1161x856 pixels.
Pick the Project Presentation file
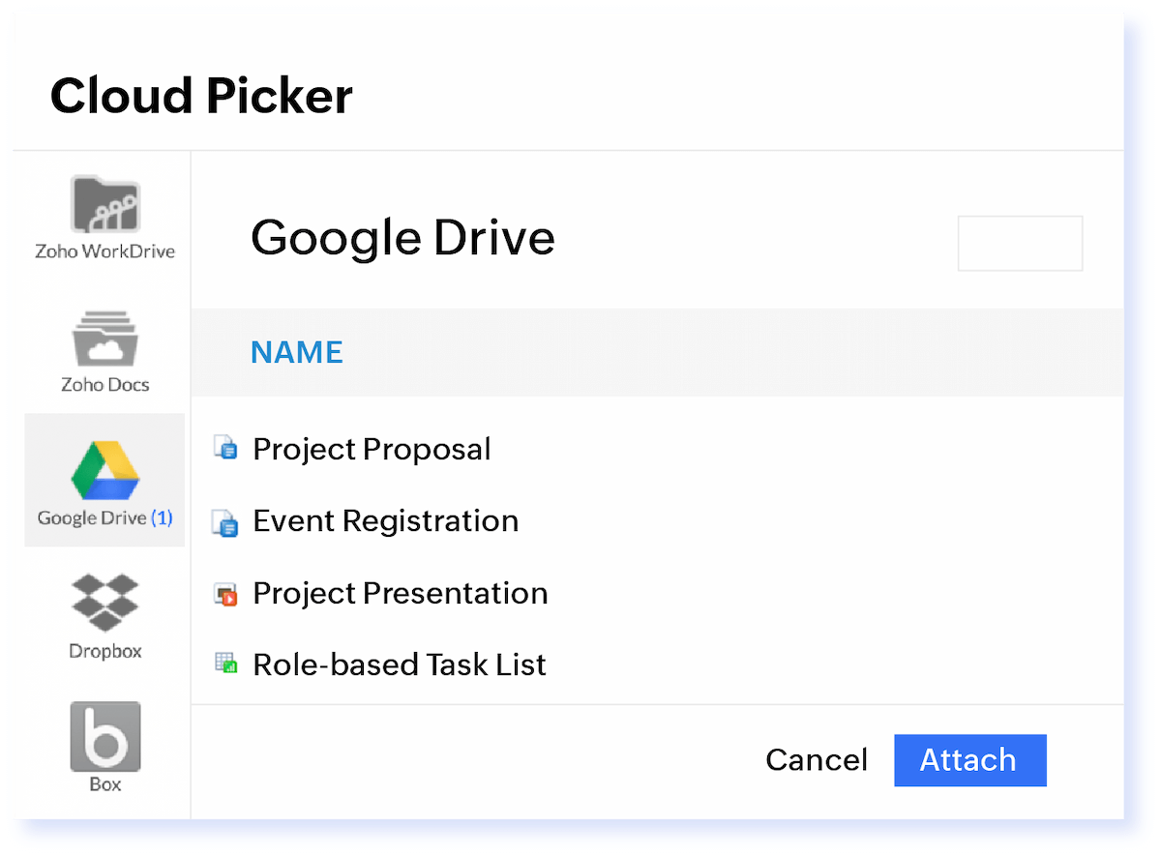tap(400, 593)
